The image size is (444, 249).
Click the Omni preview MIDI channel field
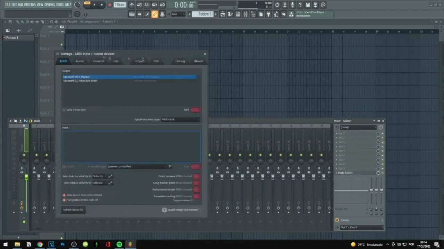point(196,176)
